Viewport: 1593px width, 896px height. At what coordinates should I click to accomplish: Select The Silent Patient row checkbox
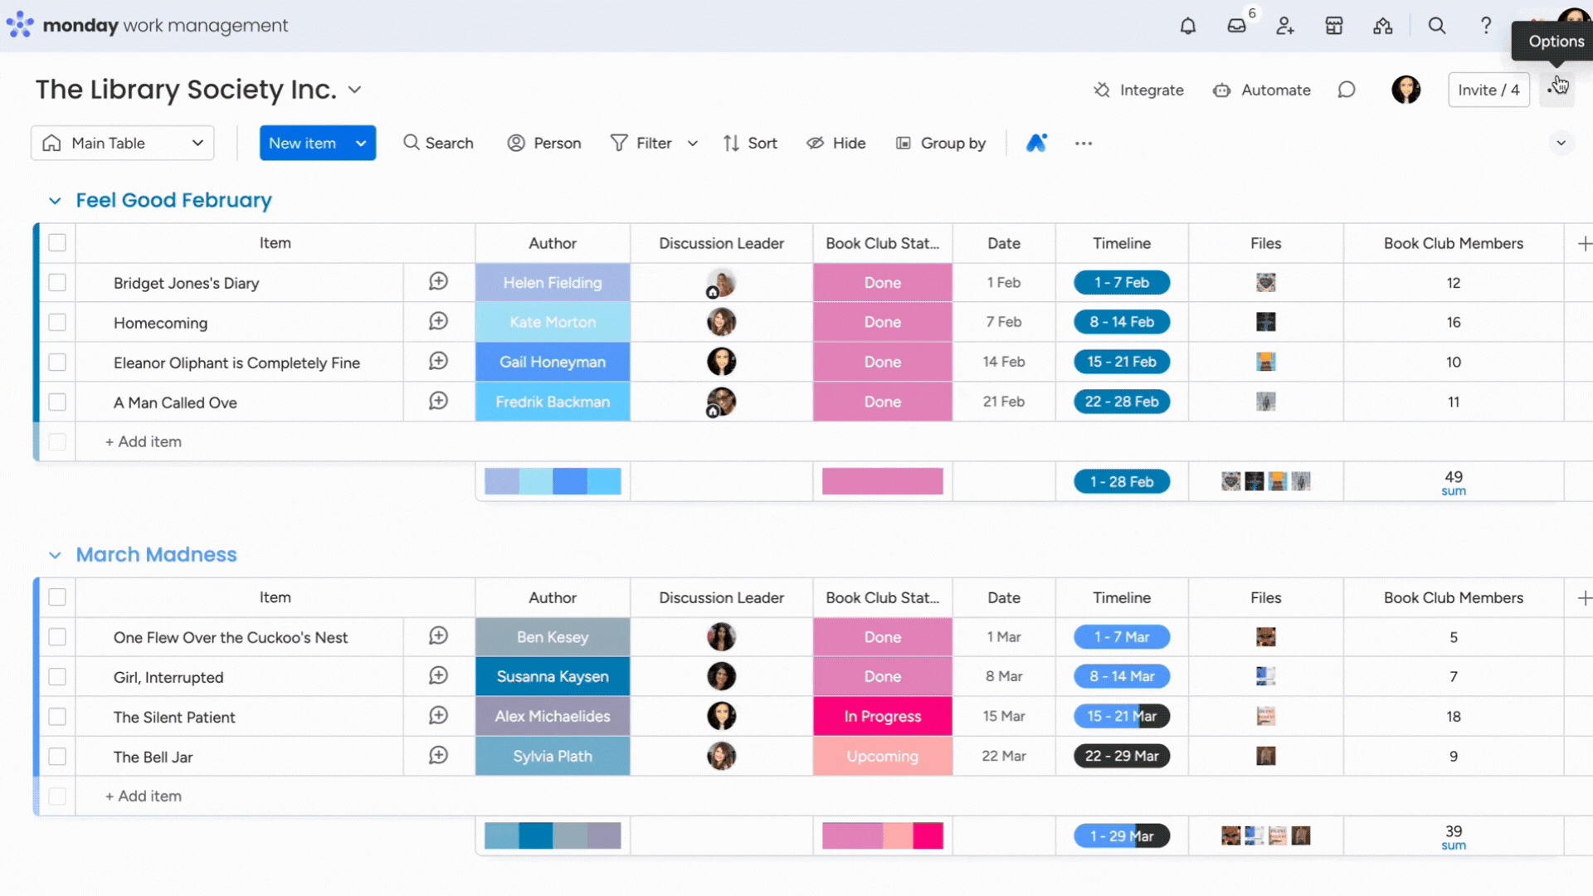point(57,717)
